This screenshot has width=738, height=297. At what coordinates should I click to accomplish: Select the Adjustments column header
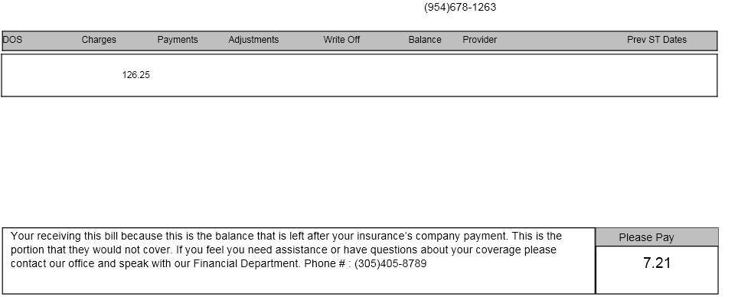(253, 40)
